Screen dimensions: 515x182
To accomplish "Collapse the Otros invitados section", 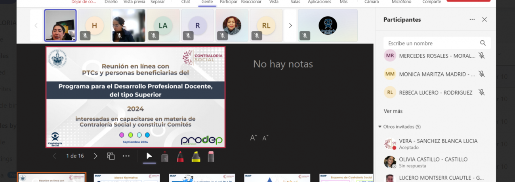I will tap(380, 127).
